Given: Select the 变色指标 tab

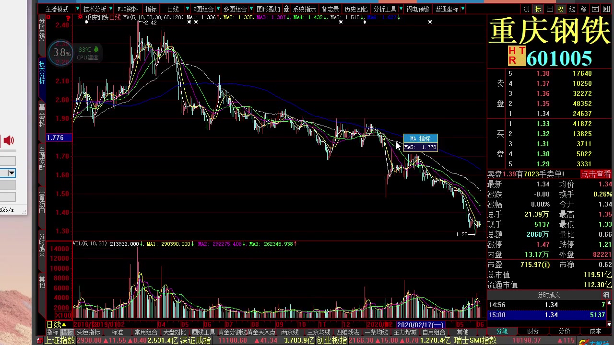Looking at the screenshot, I should tap(89, 332).
